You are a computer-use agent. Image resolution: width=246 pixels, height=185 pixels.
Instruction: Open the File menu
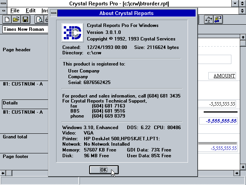click(15, 10)
